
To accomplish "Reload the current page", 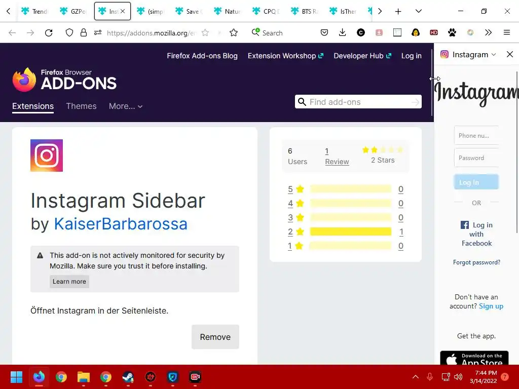I will [49, 33].
